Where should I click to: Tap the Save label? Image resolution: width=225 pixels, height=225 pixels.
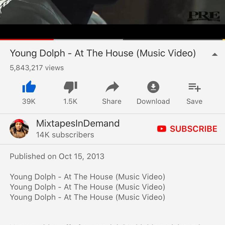(194, 101)
